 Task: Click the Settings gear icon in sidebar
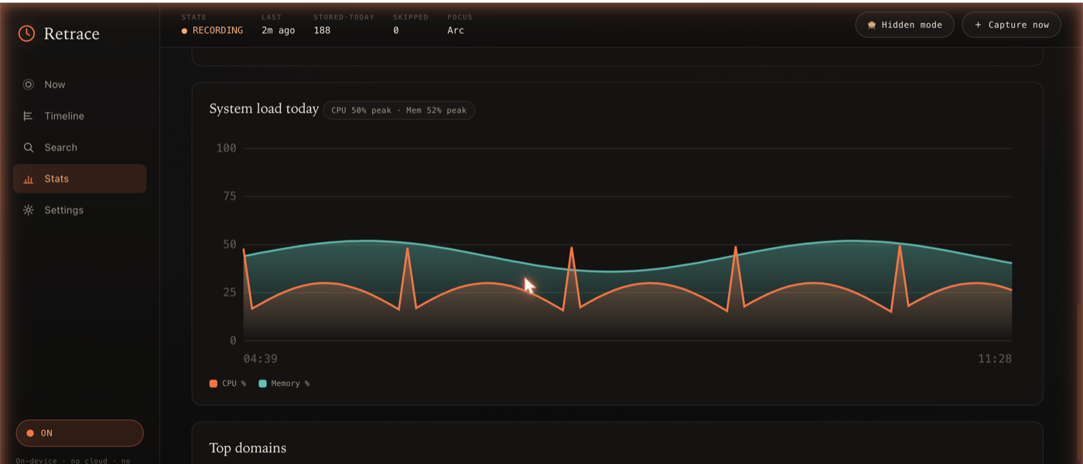click(29, 210)
